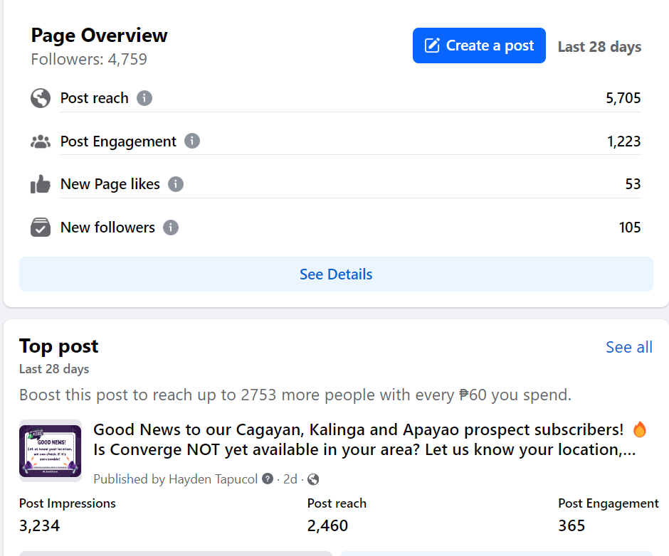This screenshot has height=556, width=669.
Task: Click the info icon beside Post Engagement
Action: pos(192,141)
